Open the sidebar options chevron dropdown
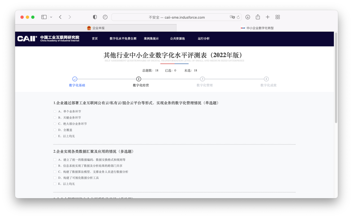 click(x=51, y=17)
